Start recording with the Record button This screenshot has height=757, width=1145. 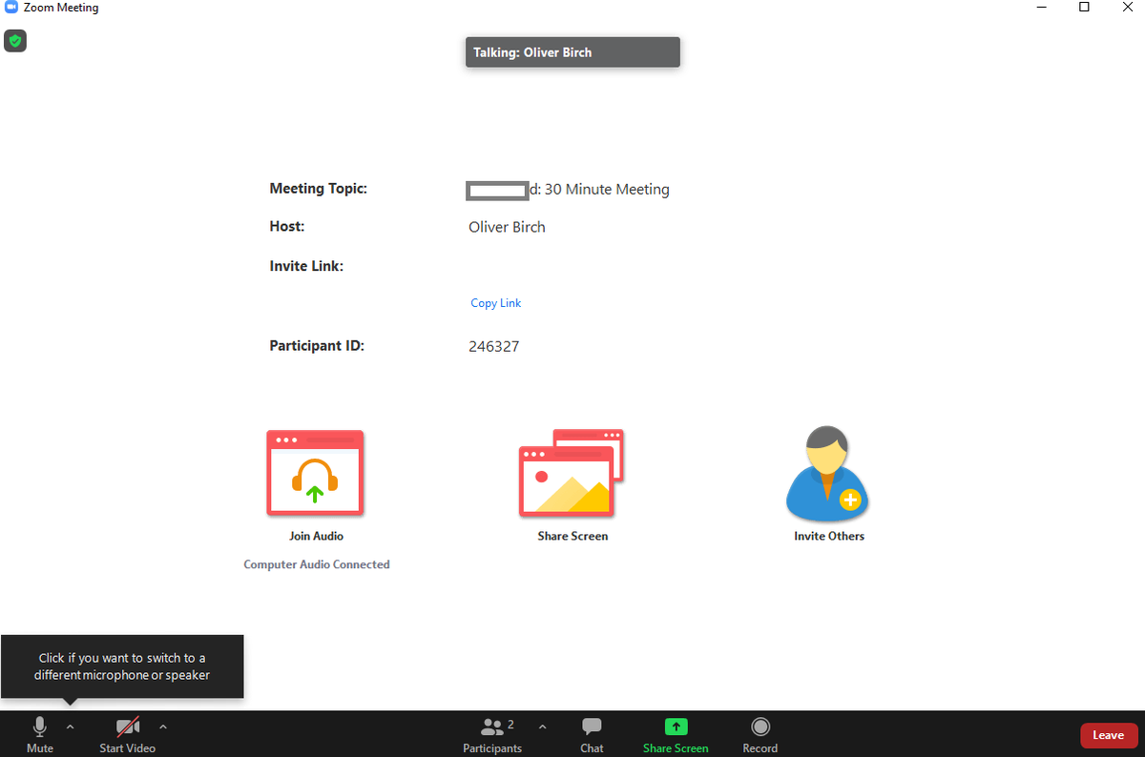pos(760,735)
